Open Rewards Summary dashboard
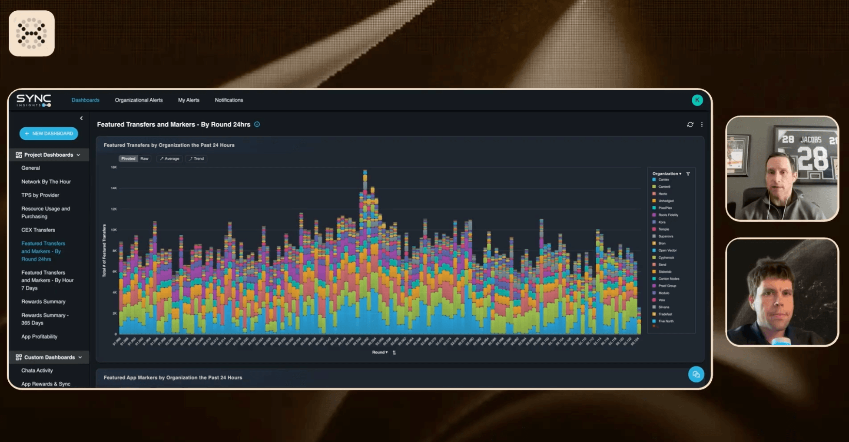 click(43, 302)
